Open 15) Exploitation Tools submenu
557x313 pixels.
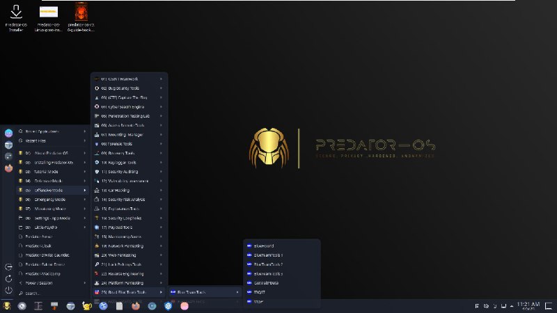click(129, 209)
